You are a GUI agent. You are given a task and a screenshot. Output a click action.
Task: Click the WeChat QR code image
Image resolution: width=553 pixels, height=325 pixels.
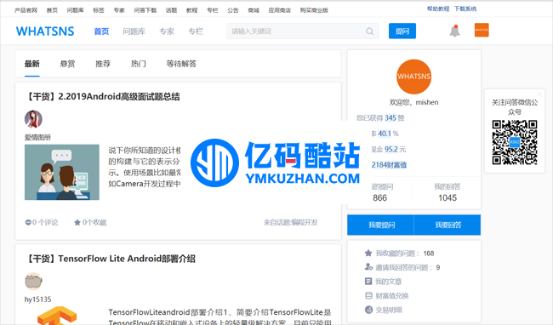pos(515,142)
